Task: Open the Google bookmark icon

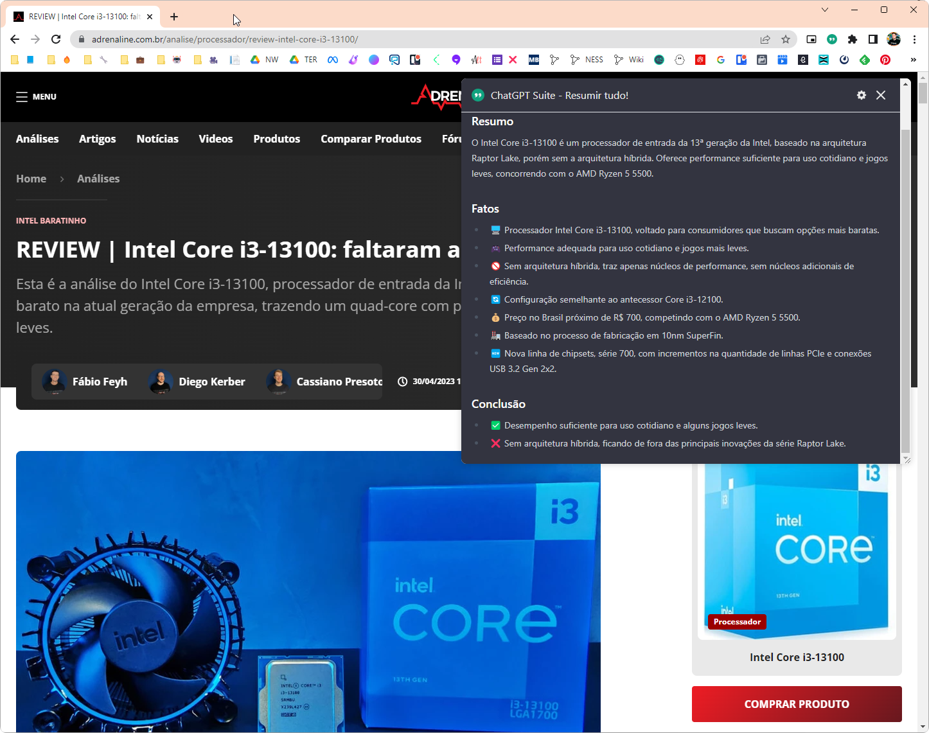Action: [x=720, y=60]
